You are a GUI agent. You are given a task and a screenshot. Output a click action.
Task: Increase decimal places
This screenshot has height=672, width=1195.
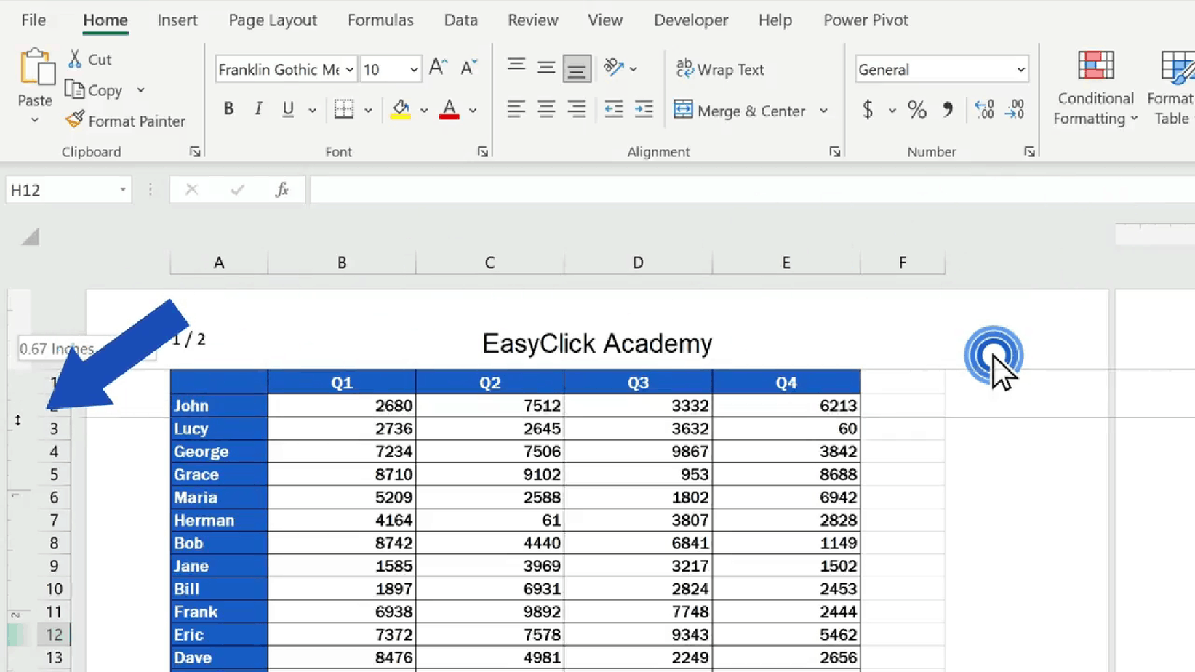[x=984, y=110]
